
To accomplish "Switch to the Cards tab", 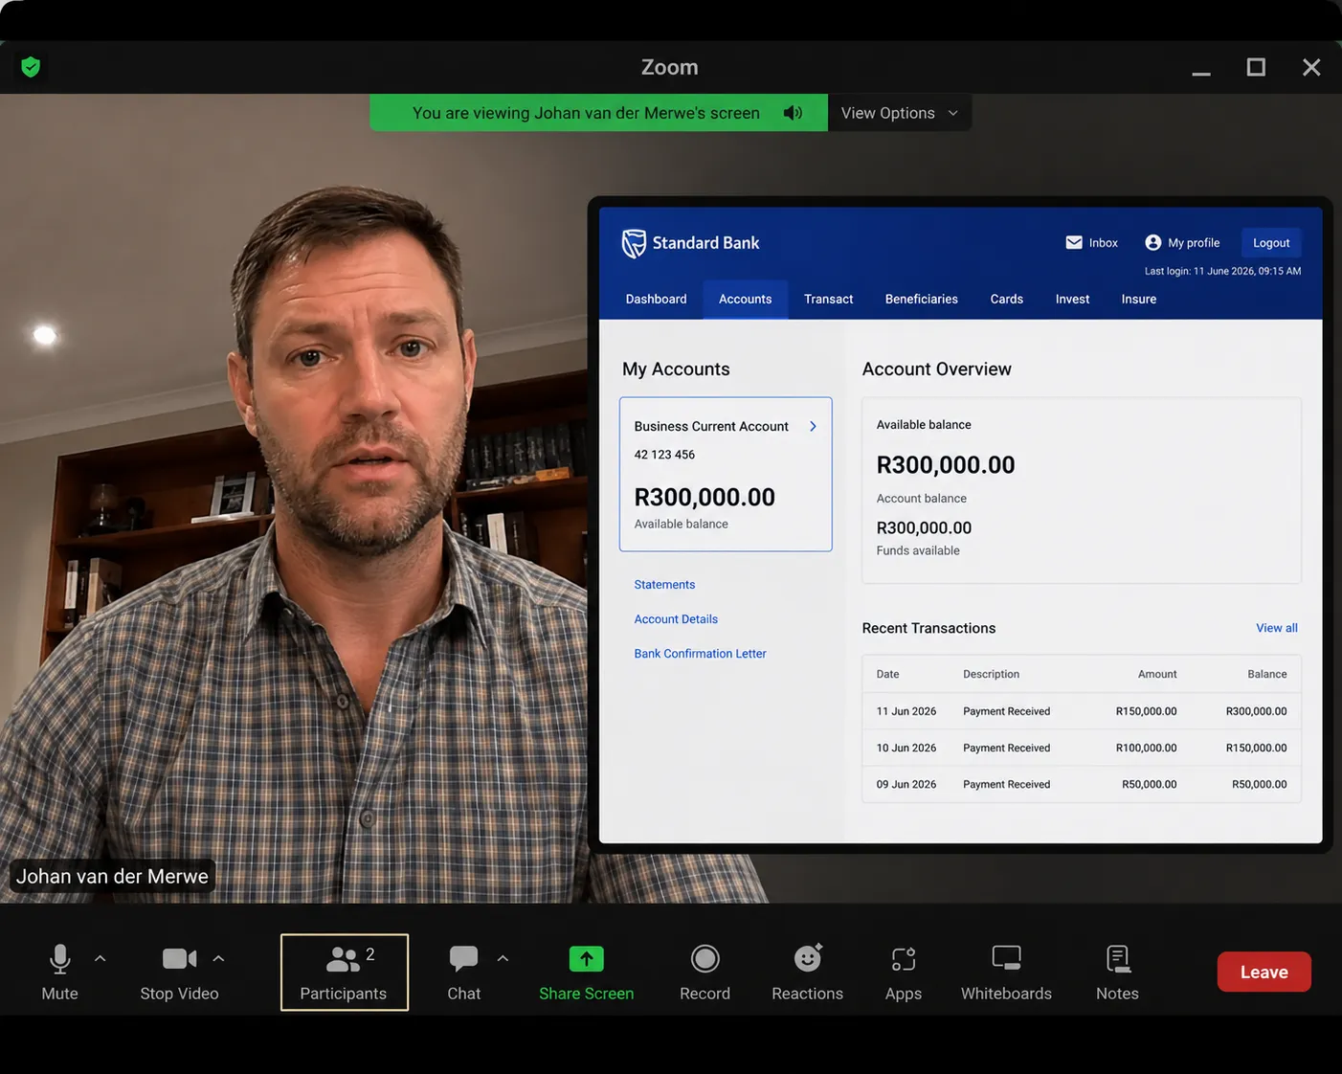I will 1007,300.
